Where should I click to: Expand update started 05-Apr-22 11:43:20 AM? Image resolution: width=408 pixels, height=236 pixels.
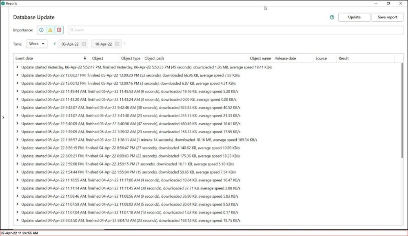tap(17, 99)
